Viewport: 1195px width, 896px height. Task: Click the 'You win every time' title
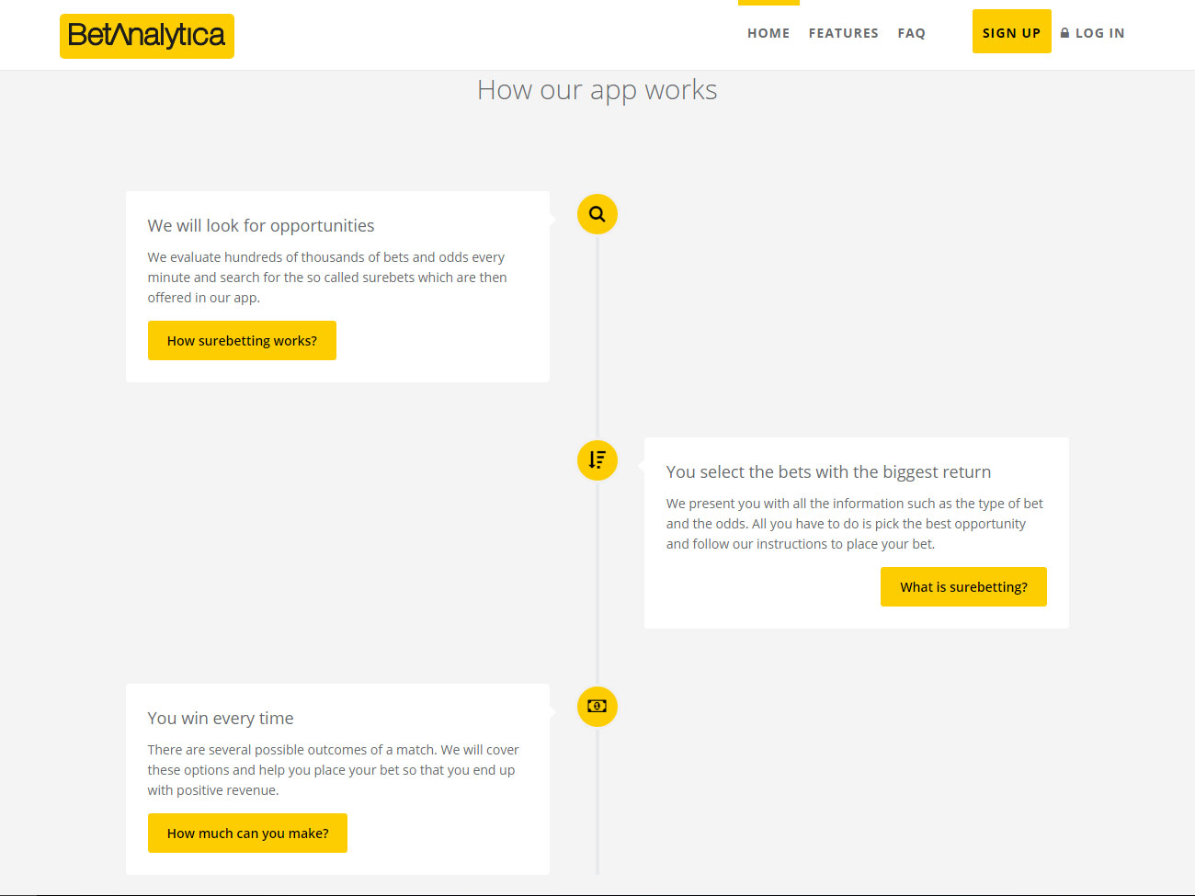click(221, 719)
